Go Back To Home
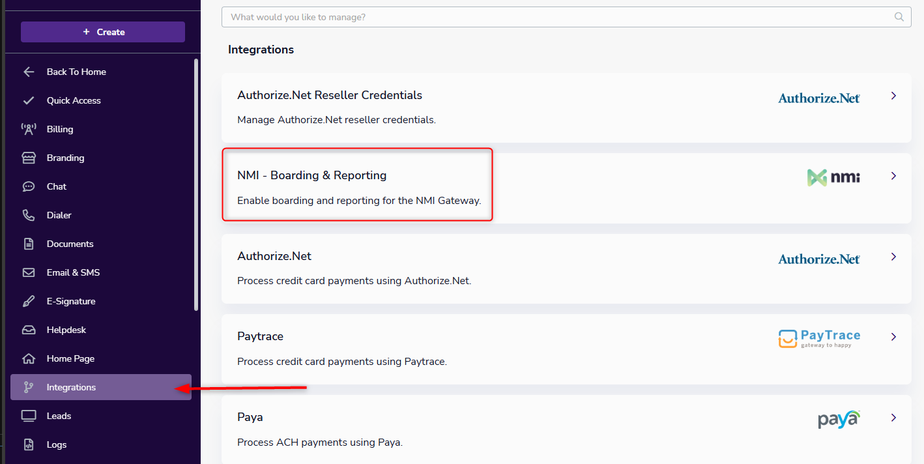Viewport: 924px width, 464px height. pos(76,72)
